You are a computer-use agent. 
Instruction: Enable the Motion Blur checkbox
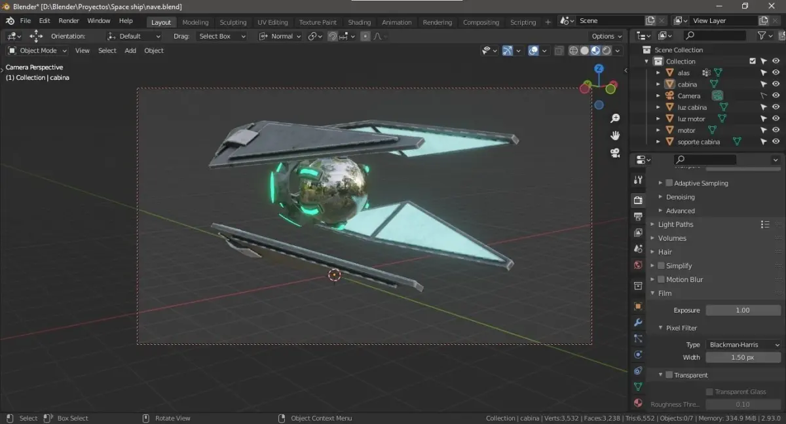661,279
